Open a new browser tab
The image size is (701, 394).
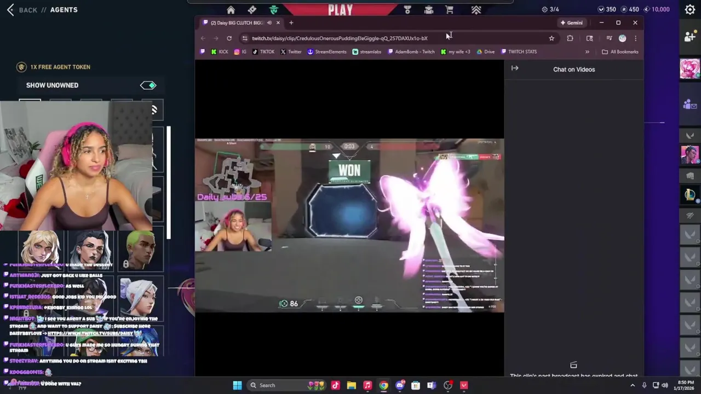point(291,23)
